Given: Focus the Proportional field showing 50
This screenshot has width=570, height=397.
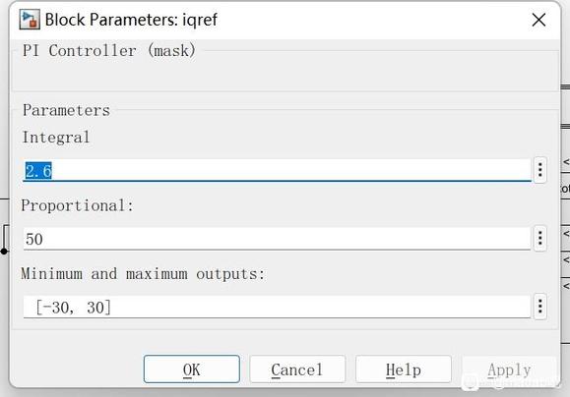Looking at the screenshot, I should pos(277,239).
